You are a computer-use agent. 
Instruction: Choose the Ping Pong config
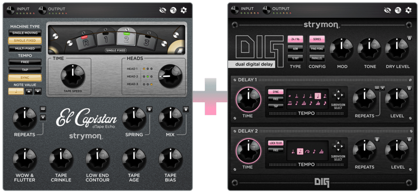coord(317,48)
